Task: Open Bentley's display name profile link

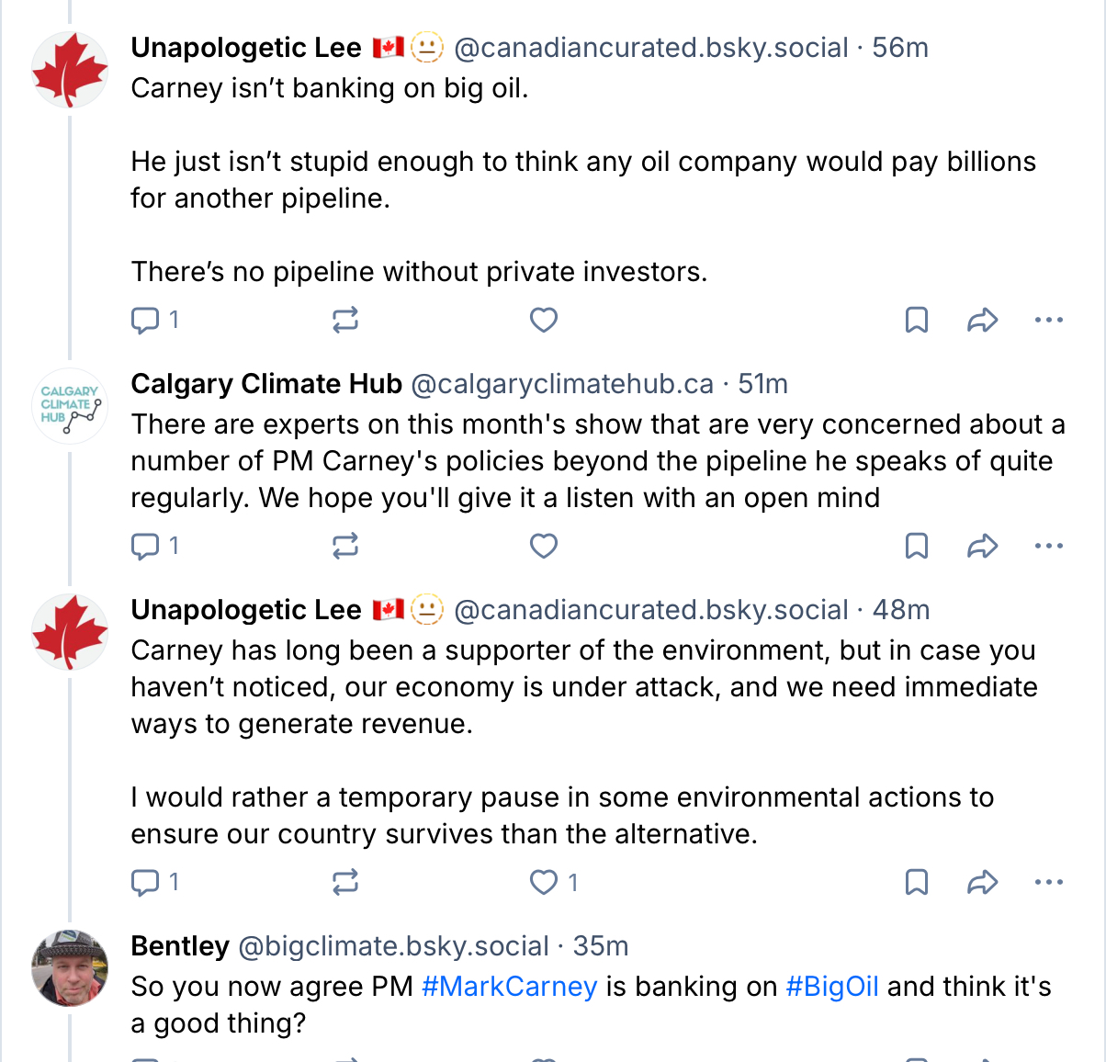Action: point(180,946)
